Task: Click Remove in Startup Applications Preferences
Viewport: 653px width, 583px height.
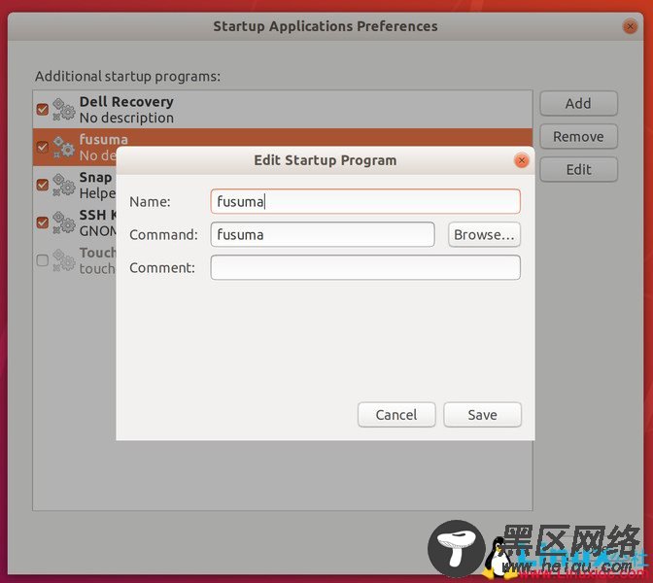Action: click(578, 137)
